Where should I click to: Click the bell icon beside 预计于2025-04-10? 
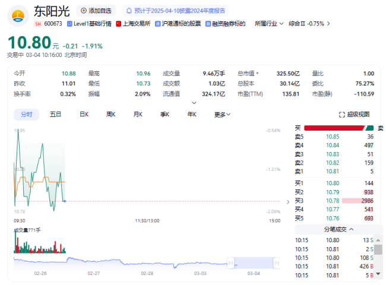[129, 11]
